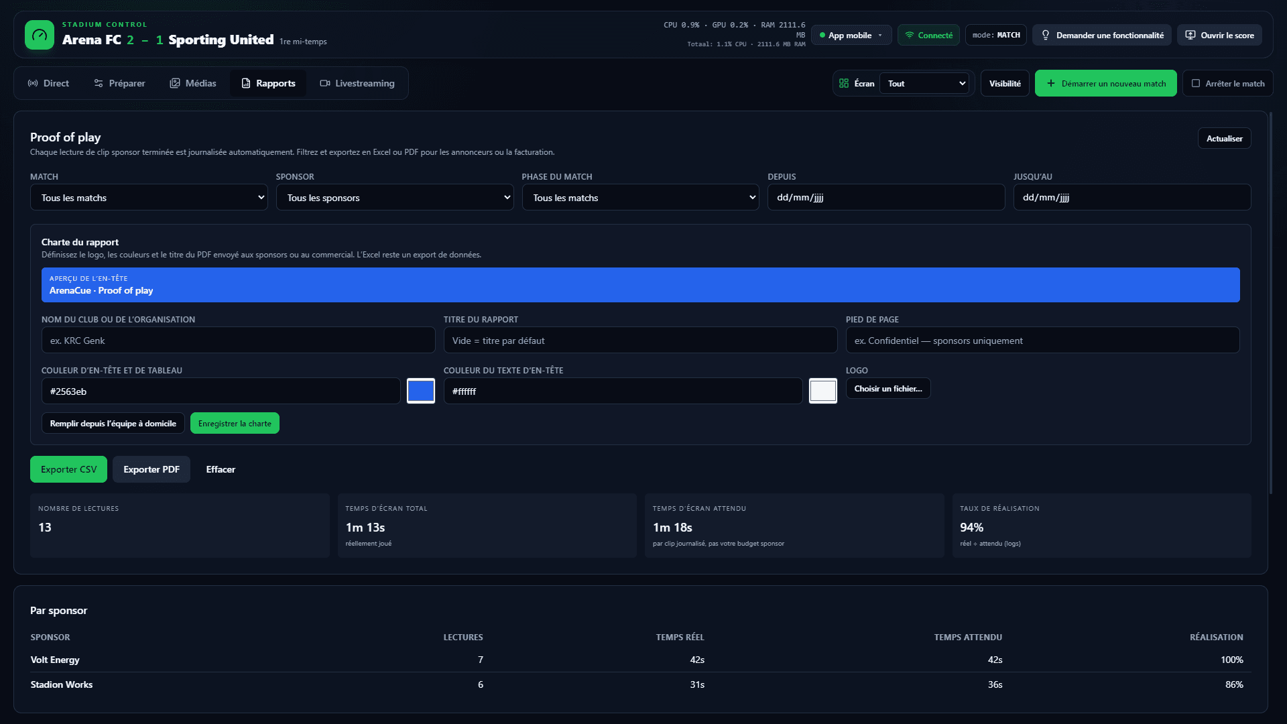
Task: Click the Stadion Works sponsor row
Action: click(x=641, y=684)
